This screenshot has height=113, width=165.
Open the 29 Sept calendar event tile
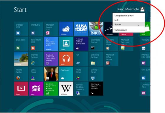(x=96, y=89)
